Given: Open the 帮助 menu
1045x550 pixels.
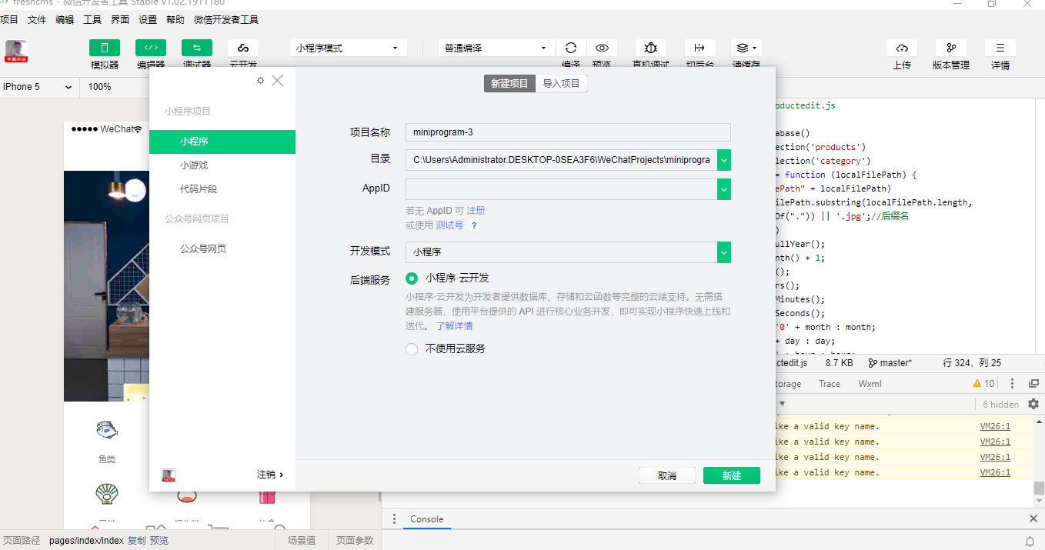Looking at the screenshot, I should [x=175, y=20].
